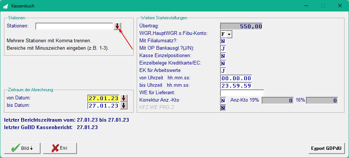349x158 pixels.
Task: Click the Export GDPdU button
Action: click(326, 148)
